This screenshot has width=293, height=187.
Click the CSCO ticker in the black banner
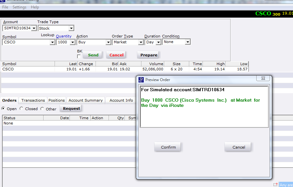click(x=263, y=13)
